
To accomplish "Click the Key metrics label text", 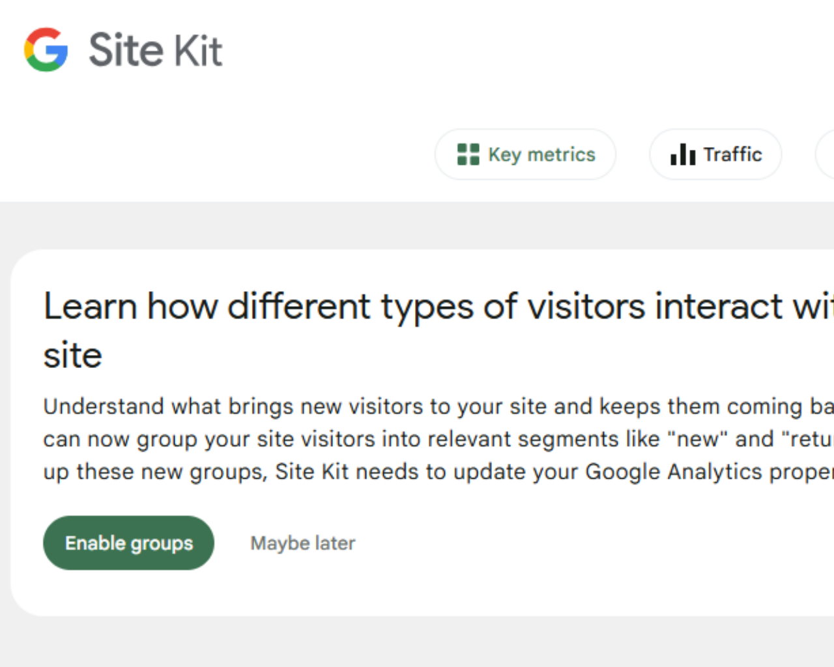I will (541, 154).
